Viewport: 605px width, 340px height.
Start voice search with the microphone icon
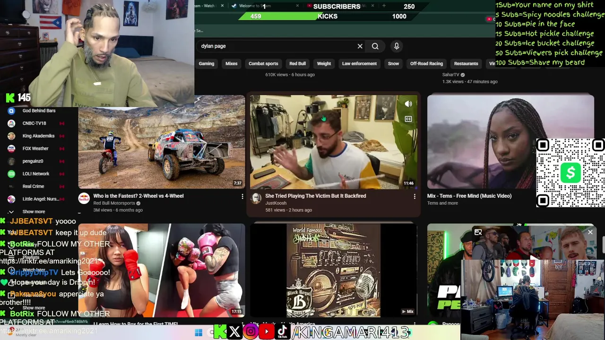tap(397, 46)
